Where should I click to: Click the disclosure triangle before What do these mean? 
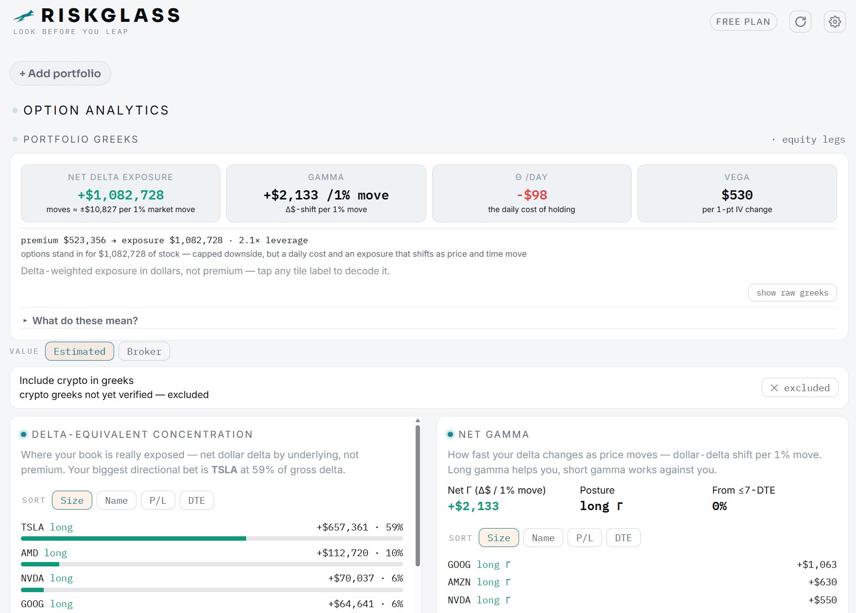(25, 321)
